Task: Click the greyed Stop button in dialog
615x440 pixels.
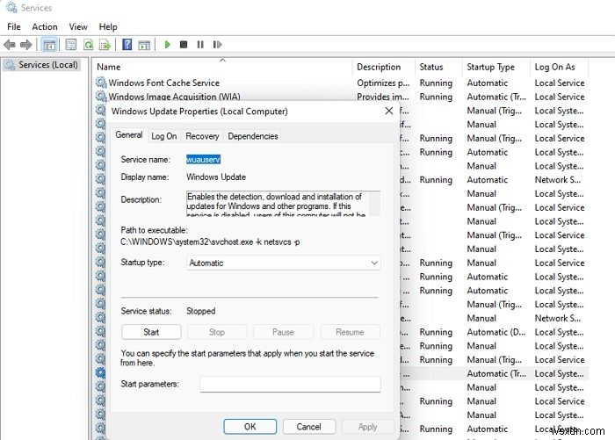Action: [217, 332]
